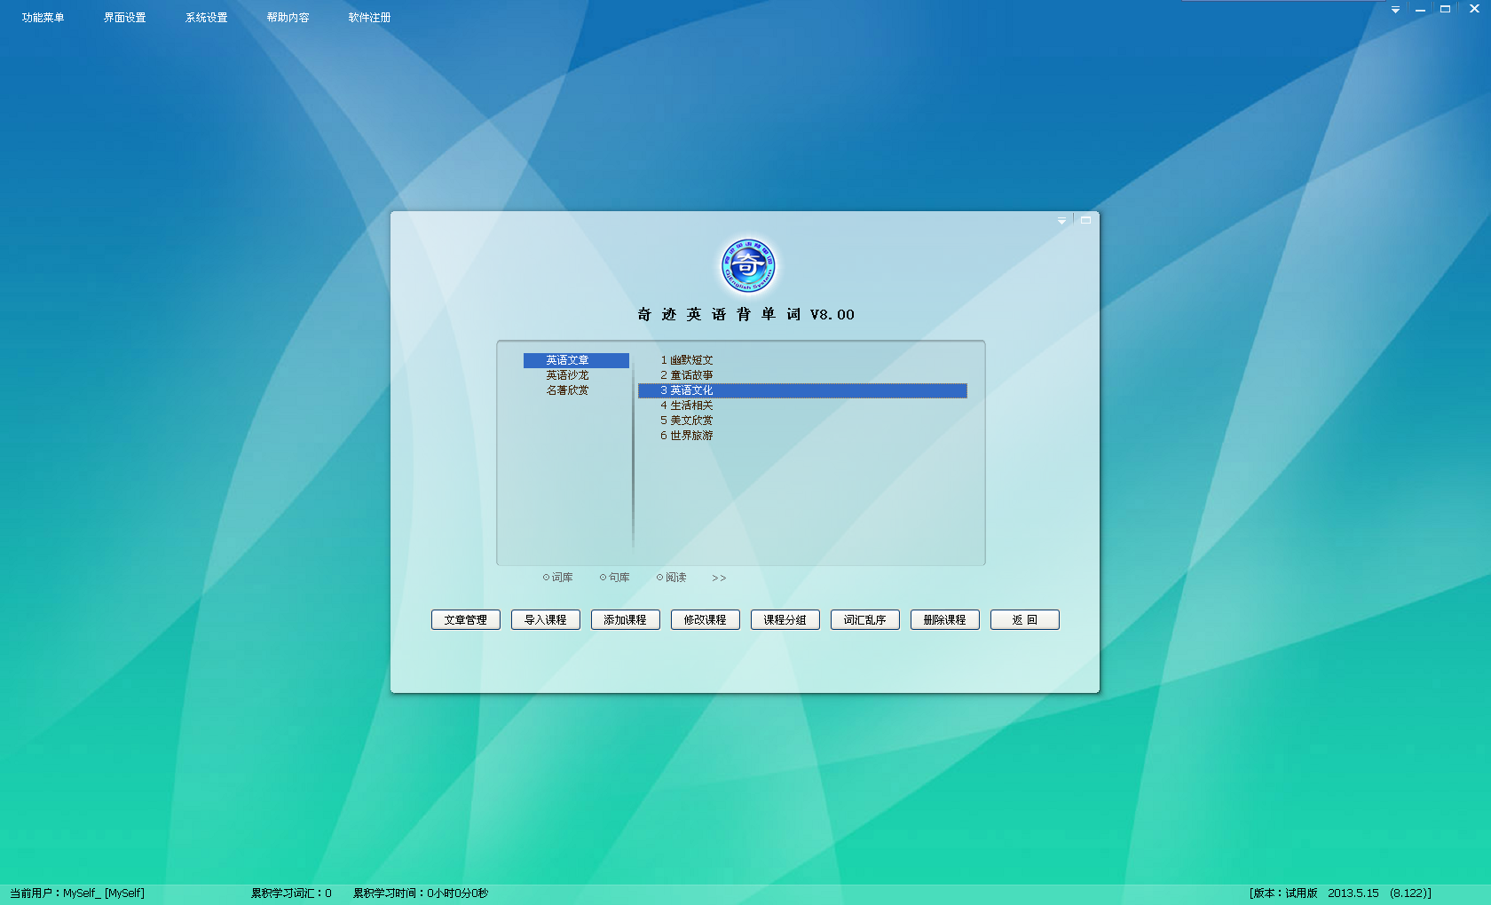Open the 功能菜单 menu
The height and width of the screenshot is (905, 1491).
pyautogui.click(x=43, y=18)
